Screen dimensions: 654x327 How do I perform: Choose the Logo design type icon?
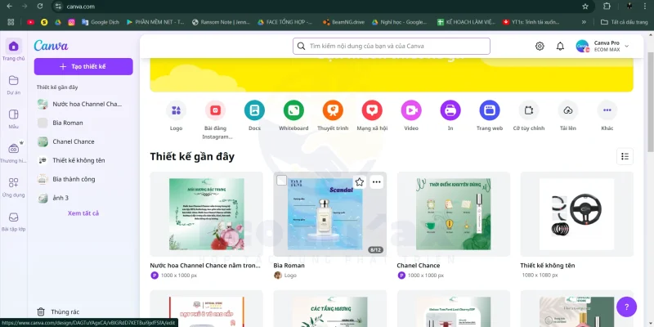point(176,110)
